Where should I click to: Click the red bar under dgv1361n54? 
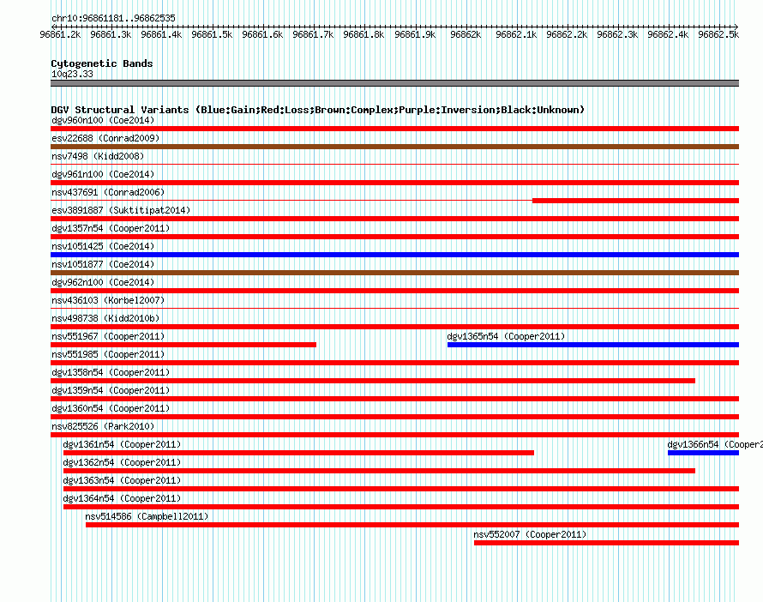298,453
